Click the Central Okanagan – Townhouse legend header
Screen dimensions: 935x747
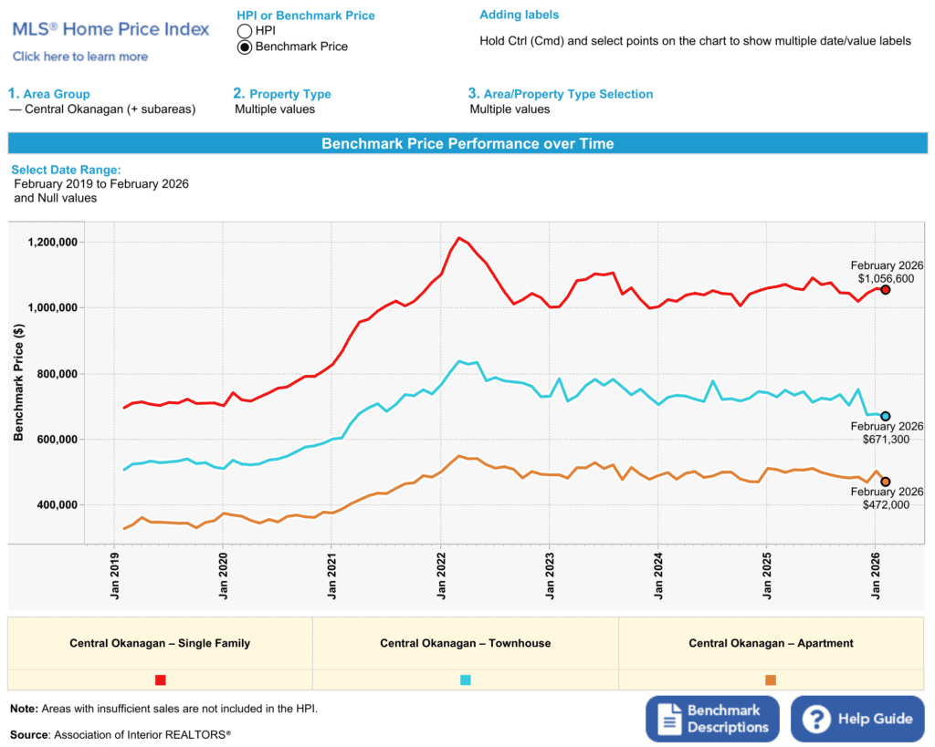tap(466, 643)
